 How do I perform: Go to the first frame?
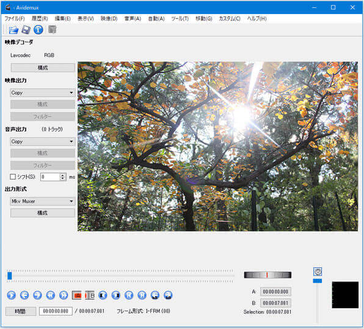pyautogui.click(x=129, y=295)
